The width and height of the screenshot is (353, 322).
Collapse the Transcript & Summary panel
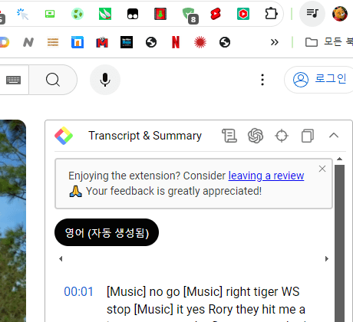point(334,136)
